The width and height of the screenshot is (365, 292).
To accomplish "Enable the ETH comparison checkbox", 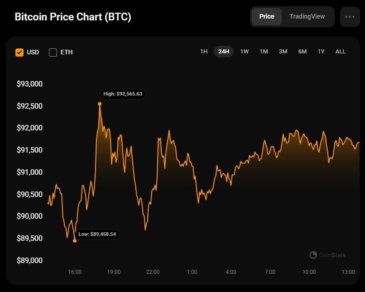I will click(x=53, y=52).
